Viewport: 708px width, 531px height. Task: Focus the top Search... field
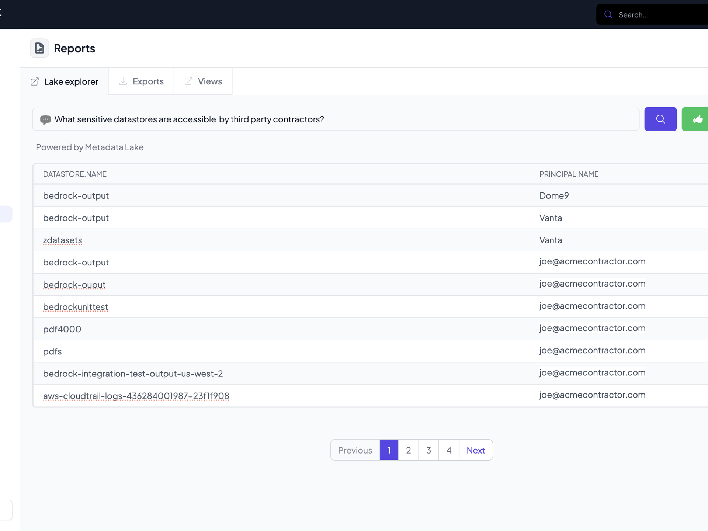652,15
